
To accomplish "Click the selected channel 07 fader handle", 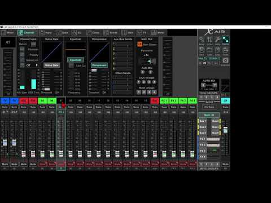I will [x=61, y=154].
